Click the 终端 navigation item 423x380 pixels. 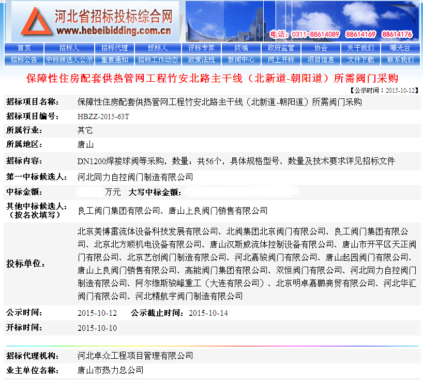[241, 48]
